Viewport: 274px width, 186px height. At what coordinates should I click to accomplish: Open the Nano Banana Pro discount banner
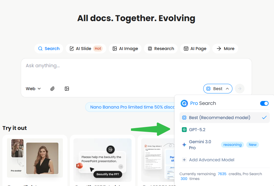click(130, 107)
